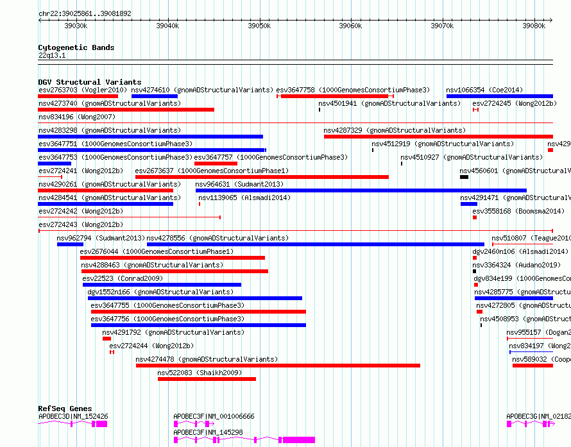Select nsv4501941 gnomAD variant label
Viewport: 571px width, 447px height.
[x=389, y=103]
